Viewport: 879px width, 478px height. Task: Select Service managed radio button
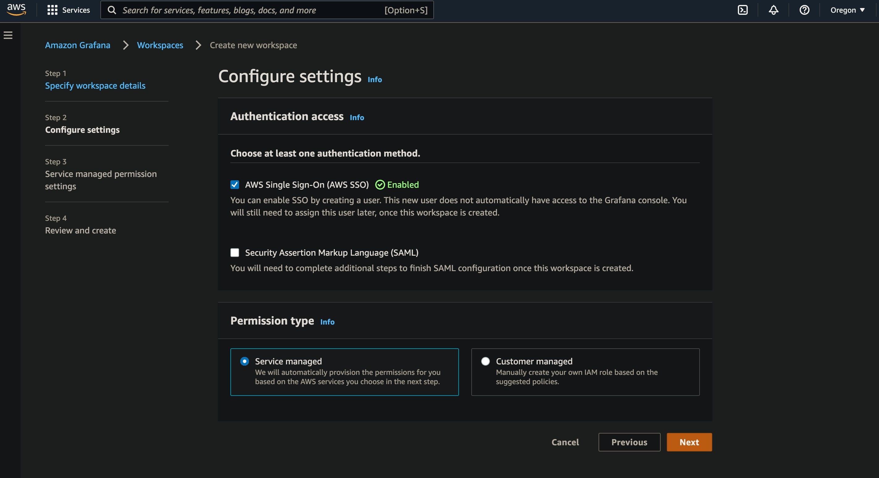[x=245, y=361]
